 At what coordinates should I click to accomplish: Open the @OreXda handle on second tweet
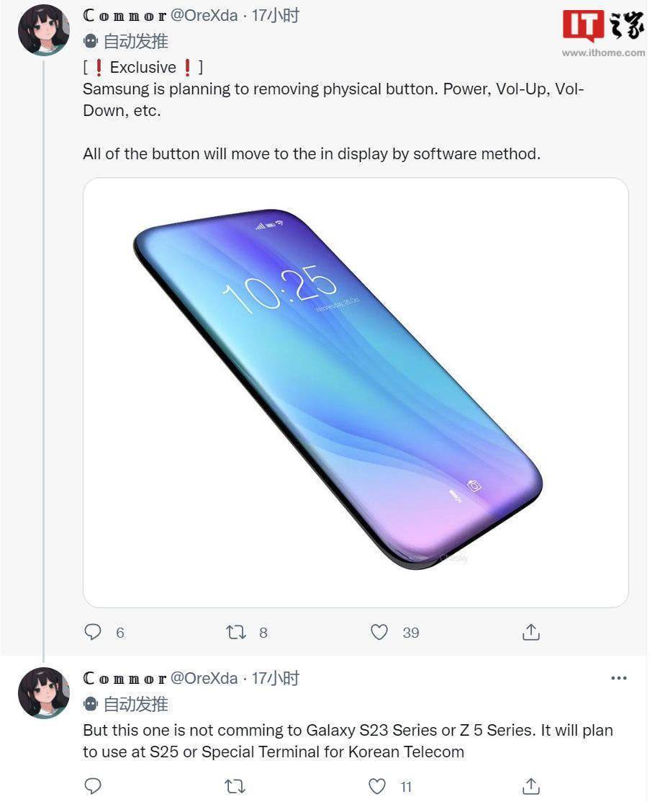(x=204, y=678)
